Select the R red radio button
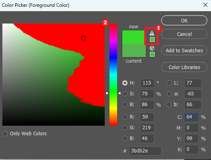Screen dimensions: 211x160 pyautogui.click(x=125, y=117)
